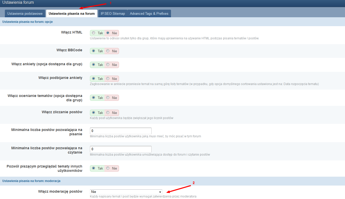Select Nie for Włącz ocenianie tematów
Viewport: 345px width, 199px height.
point(108,98)
